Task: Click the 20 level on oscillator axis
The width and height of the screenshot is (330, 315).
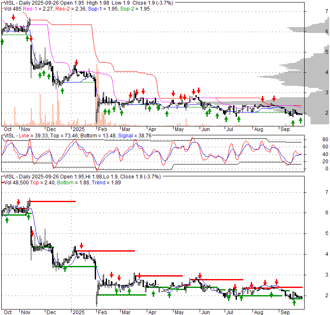Action: pyautogui.click(x=325, y=161)
